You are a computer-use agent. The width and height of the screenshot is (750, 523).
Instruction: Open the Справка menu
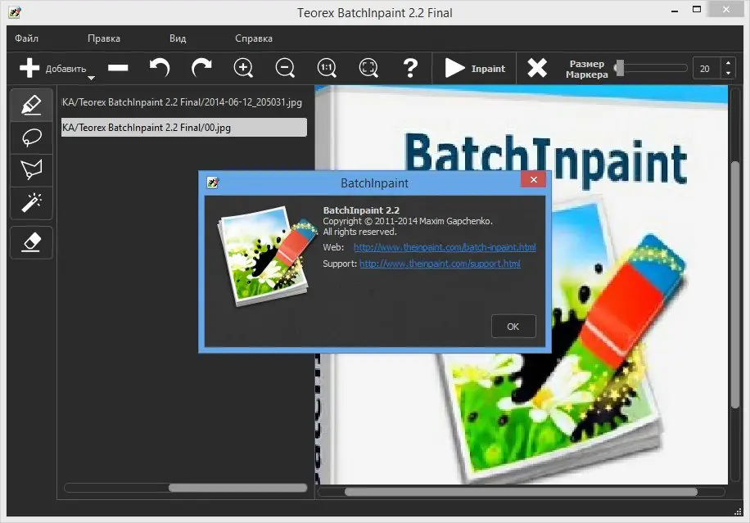pyautogui.click(x=254, y=38)
